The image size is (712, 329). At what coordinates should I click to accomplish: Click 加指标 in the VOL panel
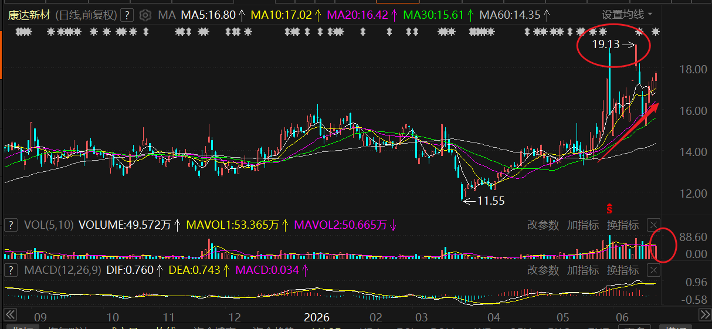coord(583,225)
